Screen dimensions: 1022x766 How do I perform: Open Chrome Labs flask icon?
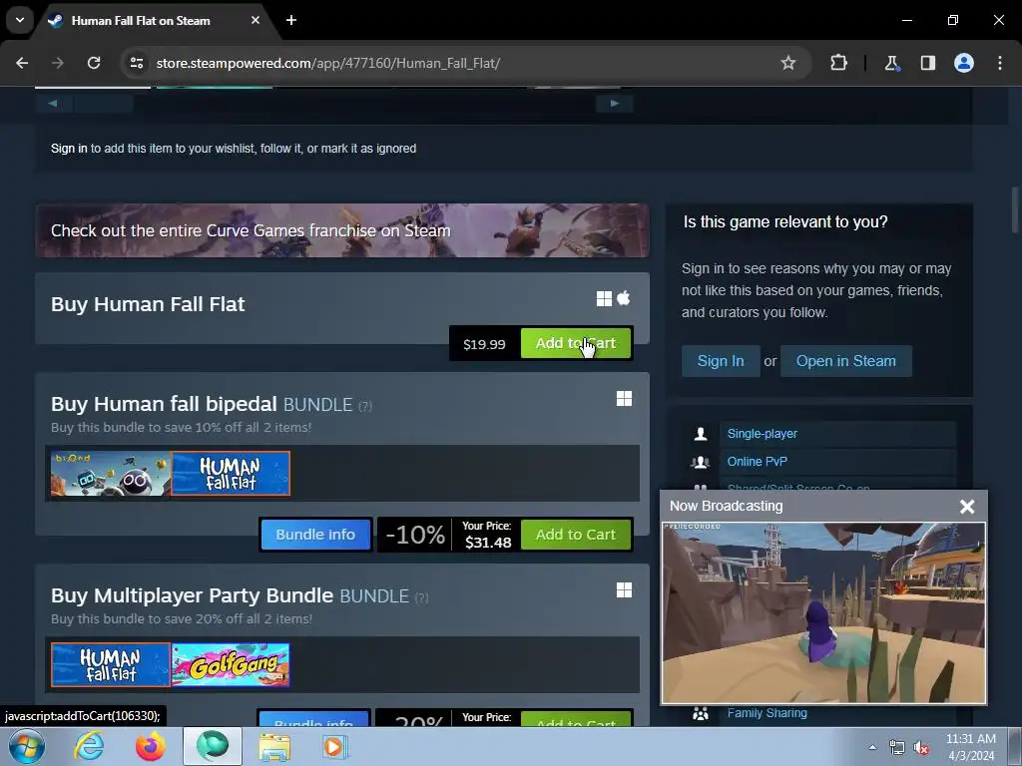coord(891,63)
